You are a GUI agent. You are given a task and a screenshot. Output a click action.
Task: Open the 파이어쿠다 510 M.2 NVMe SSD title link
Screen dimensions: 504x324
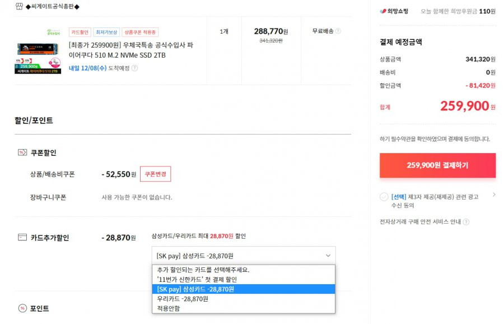[x=131, y=50]
